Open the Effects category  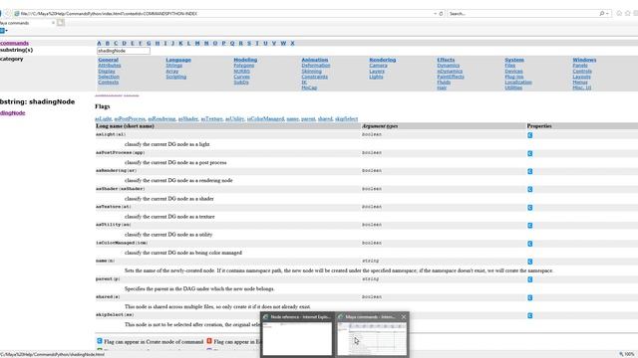click(446, 60)
